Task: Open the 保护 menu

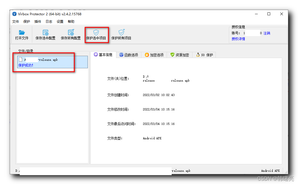Action: tap(27, 21)
